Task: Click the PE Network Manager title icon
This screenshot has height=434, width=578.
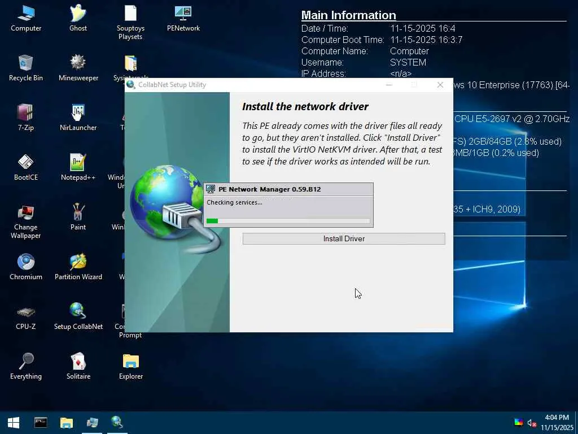Action: pos(211,189)
